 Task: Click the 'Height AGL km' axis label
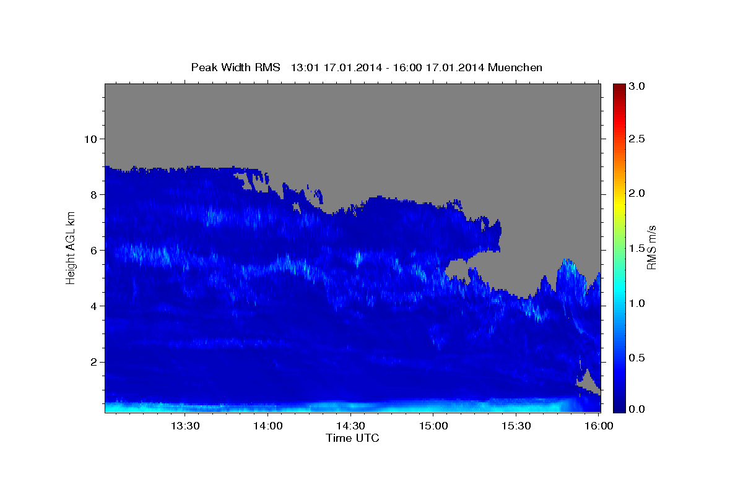[71, 247]
